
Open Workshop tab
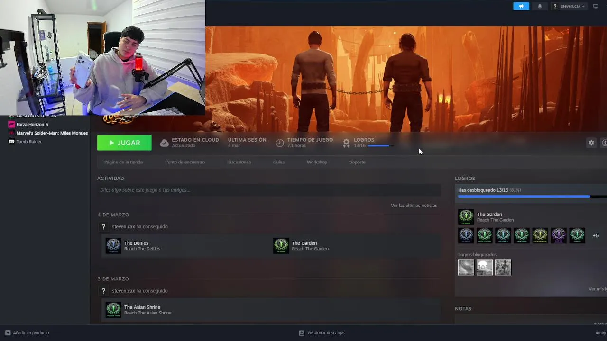(317, 162)
